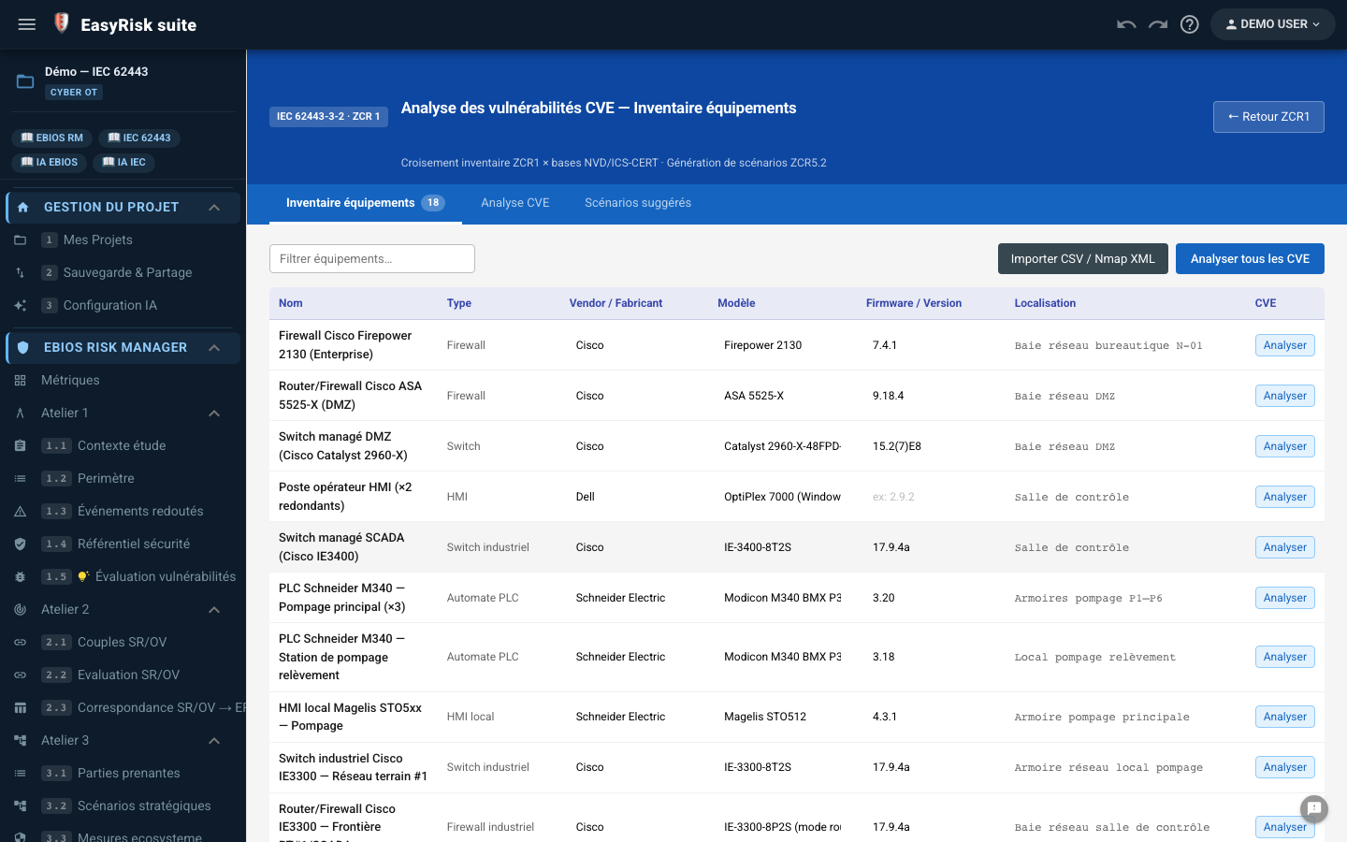This screenshot has width=1347, height=842.
Task: Collapse the Atelier 1 group
Action: pyautogui.click(x=214, y=414)
